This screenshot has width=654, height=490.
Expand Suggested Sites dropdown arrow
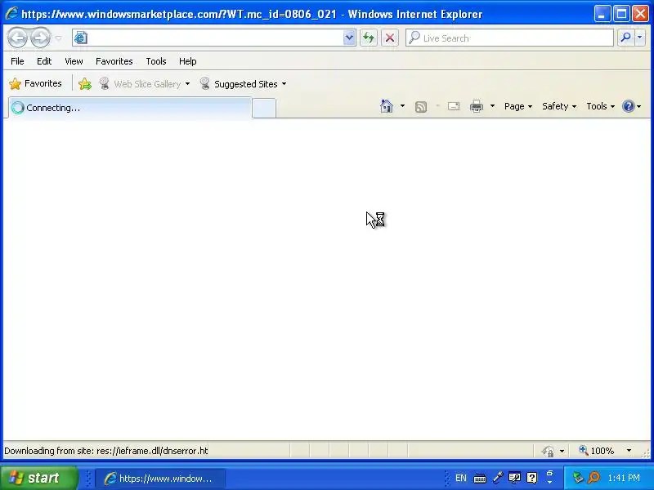(x=284, y=84)
